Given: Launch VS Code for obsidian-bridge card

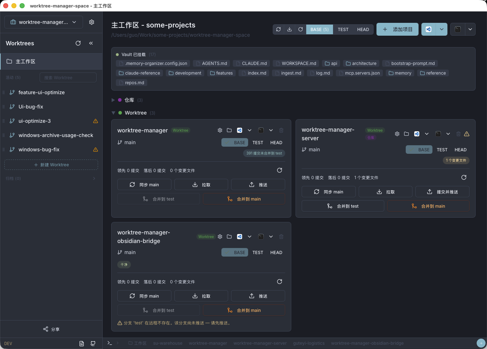Looking at the screenshot, I should pyautogui.click(x=240, y=237).
